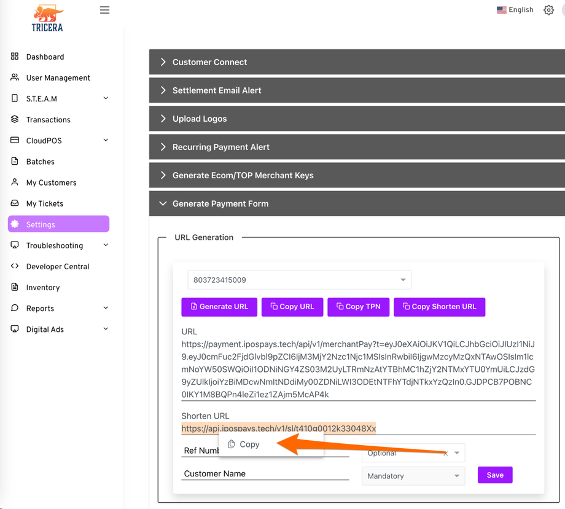Open Batches page
Screen dimensions: 565x509
(x=40, y=162)
